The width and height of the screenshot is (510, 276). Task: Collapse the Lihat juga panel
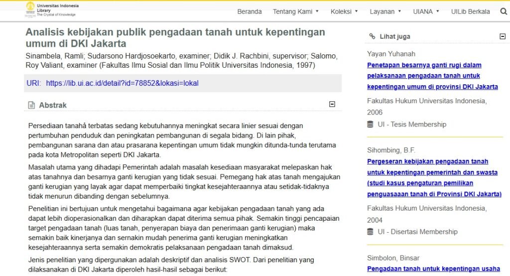(503, 36)
